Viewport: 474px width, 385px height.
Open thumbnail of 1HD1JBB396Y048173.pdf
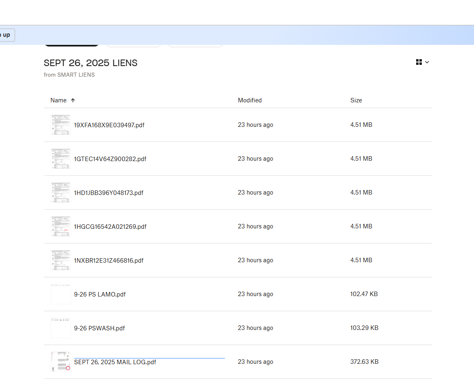pyautogui.click(x=61, y=192)
